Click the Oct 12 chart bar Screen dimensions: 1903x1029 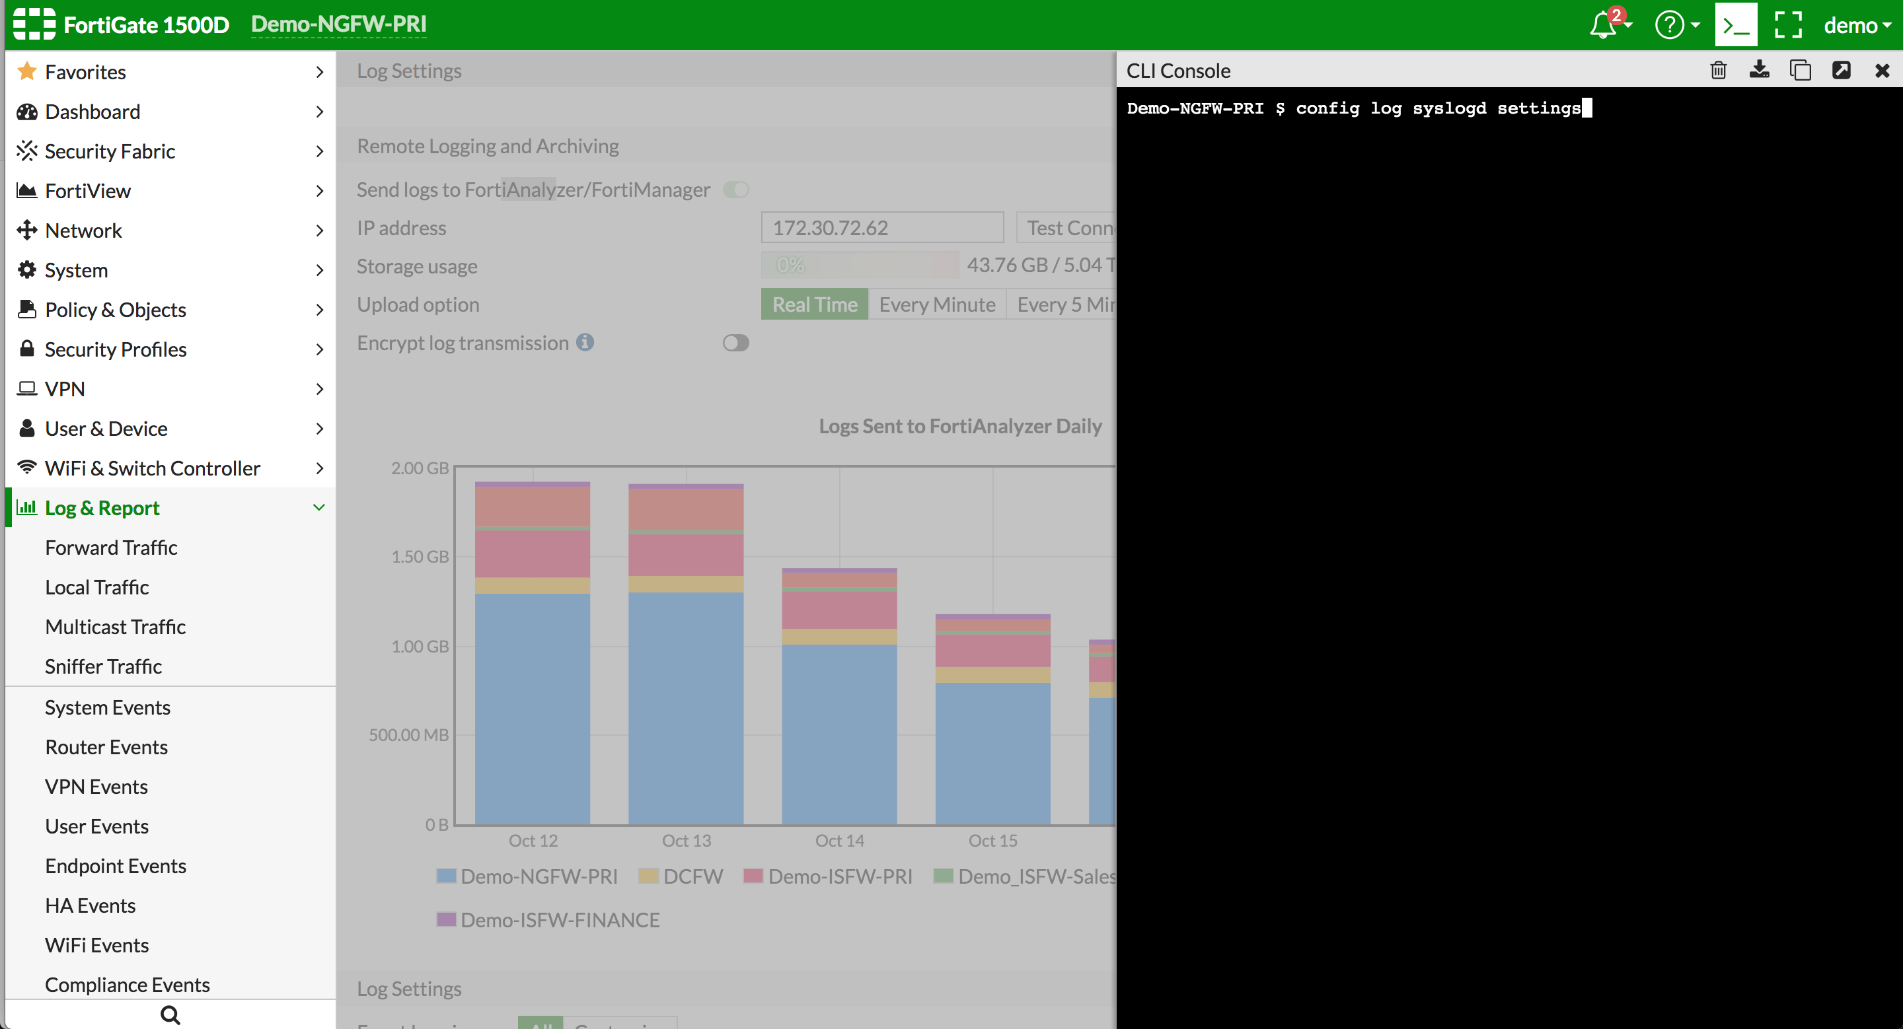coord(532,653)
